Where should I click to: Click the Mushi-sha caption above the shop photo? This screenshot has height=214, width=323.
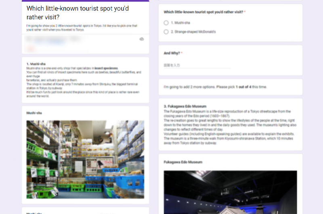[34, 113]
